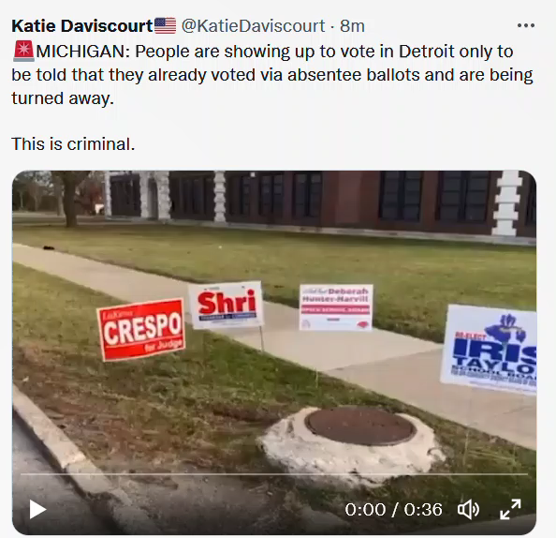Open the tweet's three-dot more options menu
This screenshot has width=556, height=538.
pos(526,25)
